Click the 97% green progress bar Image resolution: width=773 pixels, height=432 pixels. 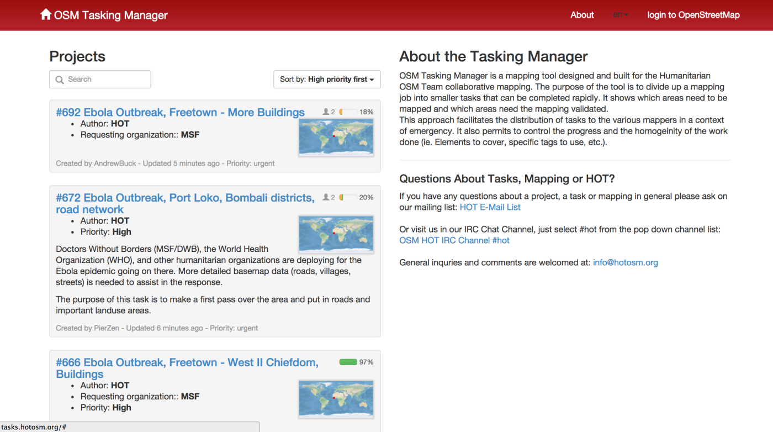click(x=348, y=362)
